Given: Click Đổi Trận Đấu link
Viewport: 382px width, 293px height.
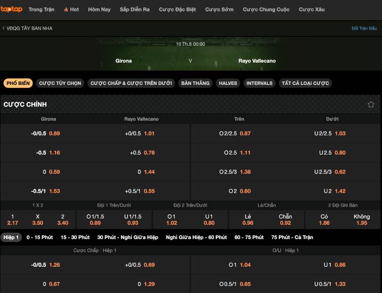Looking at the screenshot, I should tap(364, 28).
